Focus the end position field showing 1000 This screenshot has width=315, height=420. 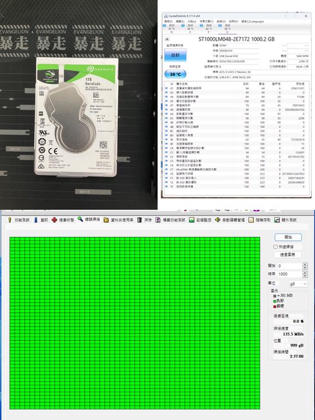coord(289,274)
